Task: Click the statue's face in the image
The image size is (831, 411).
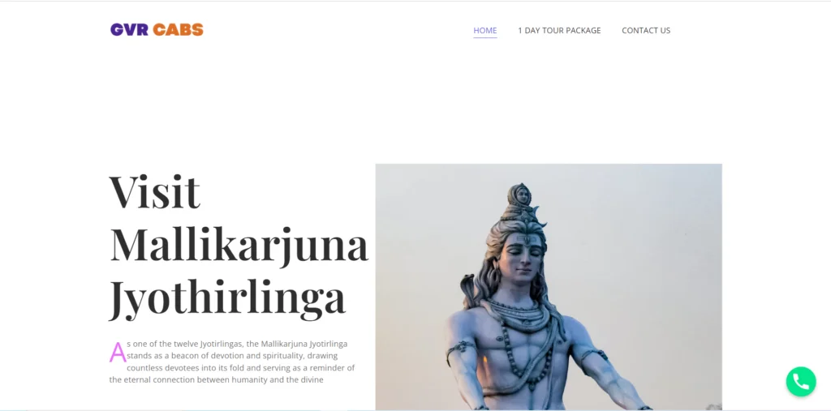Action: coord(522,257)
